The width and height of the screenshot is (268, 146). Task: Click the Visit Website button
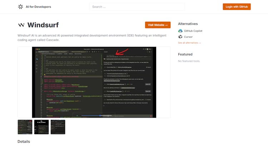coord(158,25)
